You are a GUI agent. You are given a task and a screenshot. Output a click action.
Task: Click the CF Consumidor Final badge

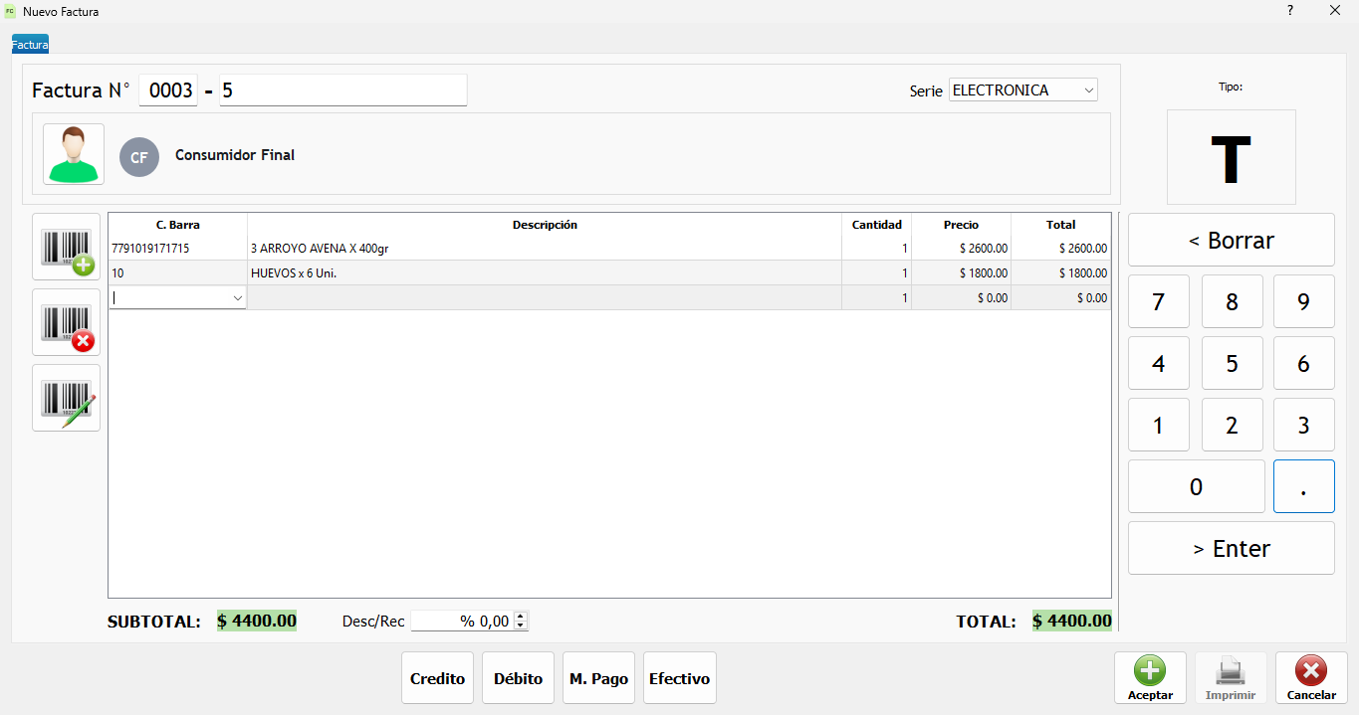(x=139, y=157)
